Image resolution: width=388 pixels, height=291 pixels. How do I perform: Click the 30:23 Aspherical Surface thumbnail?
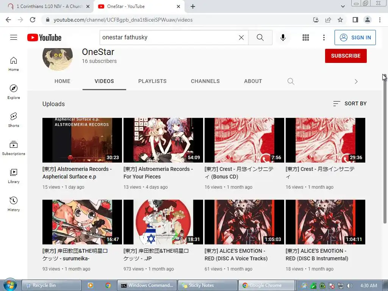(x=82, y=140)
